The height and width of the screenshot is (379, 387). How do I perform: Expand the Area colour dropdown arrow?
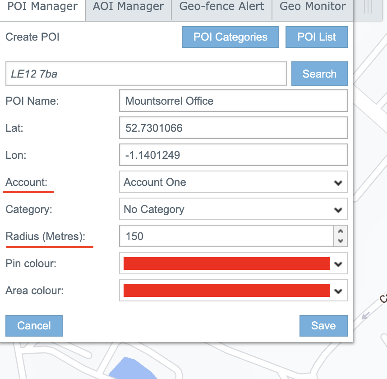(x=338, y=291)
